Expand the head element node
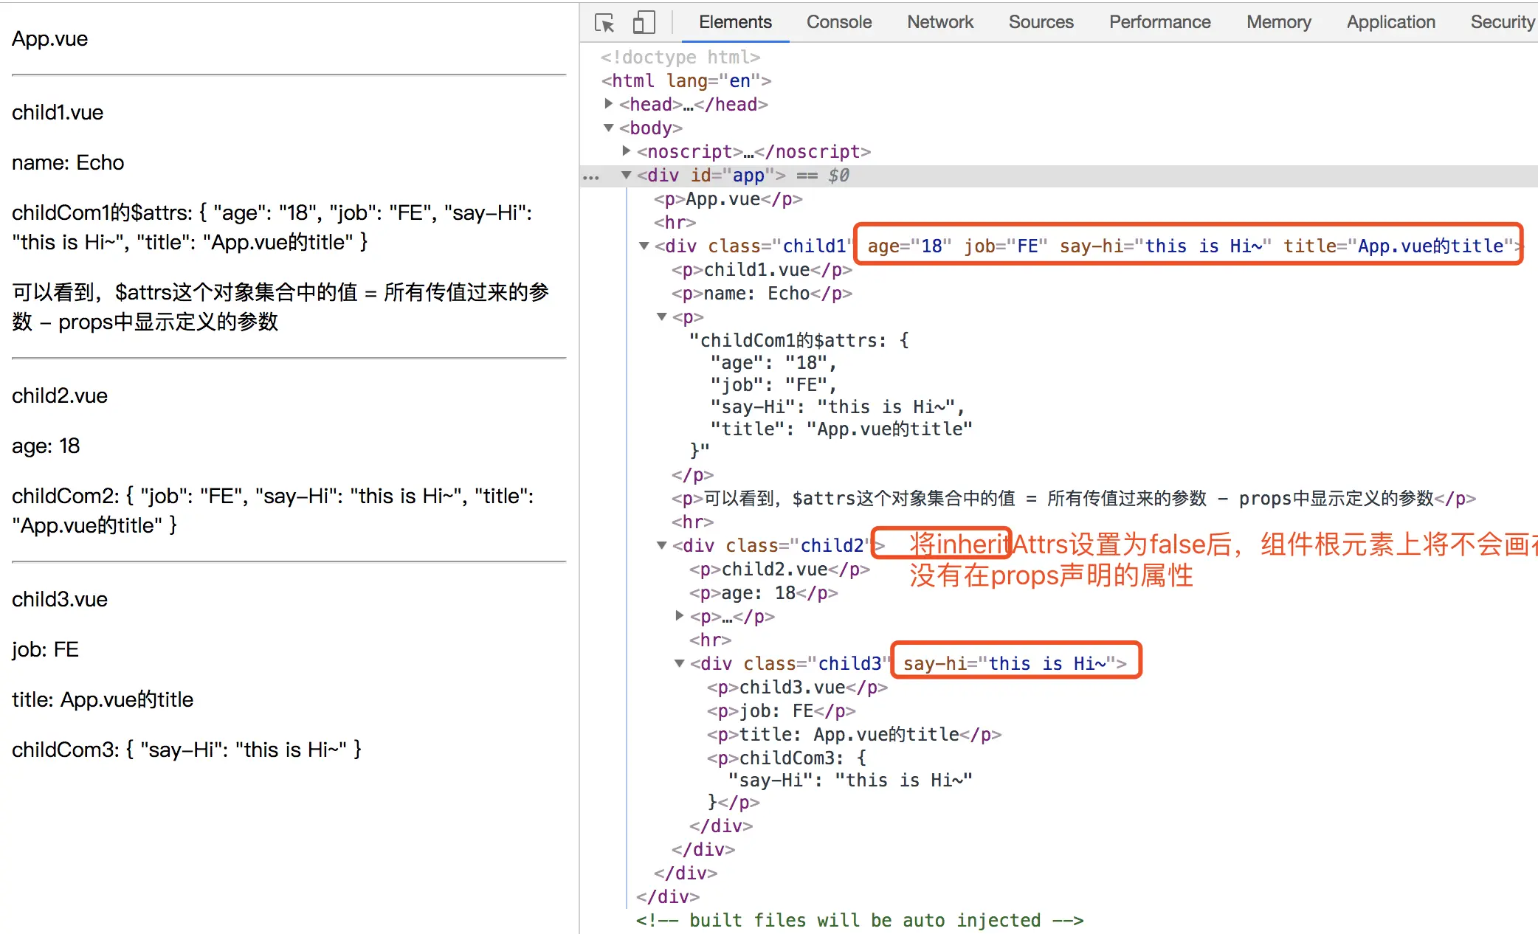1538x934 pixels. pyautogui.click(x=609, y=104)
